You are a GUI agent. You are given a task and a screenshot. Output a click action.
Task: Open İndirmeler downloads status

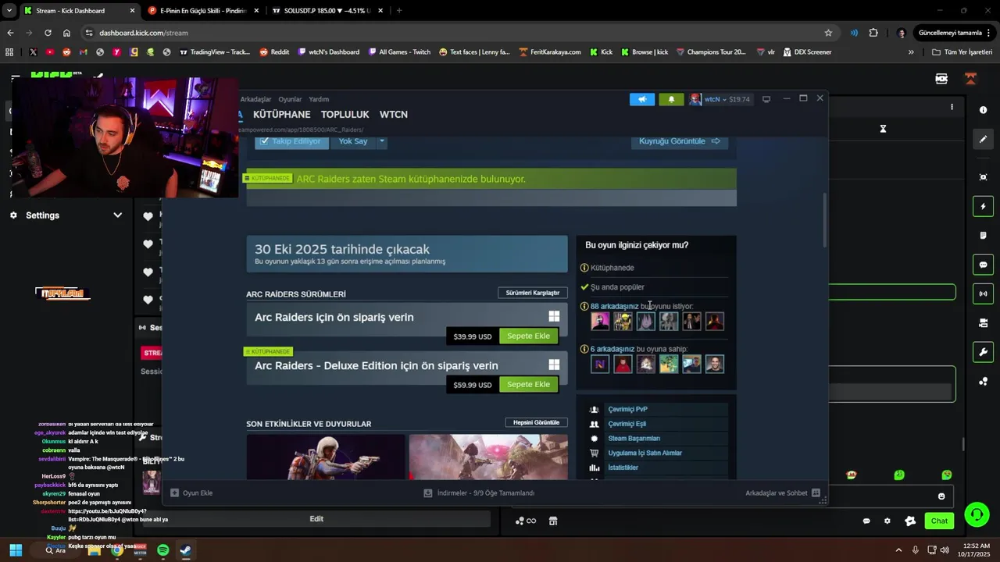click(x=479, y=493)
